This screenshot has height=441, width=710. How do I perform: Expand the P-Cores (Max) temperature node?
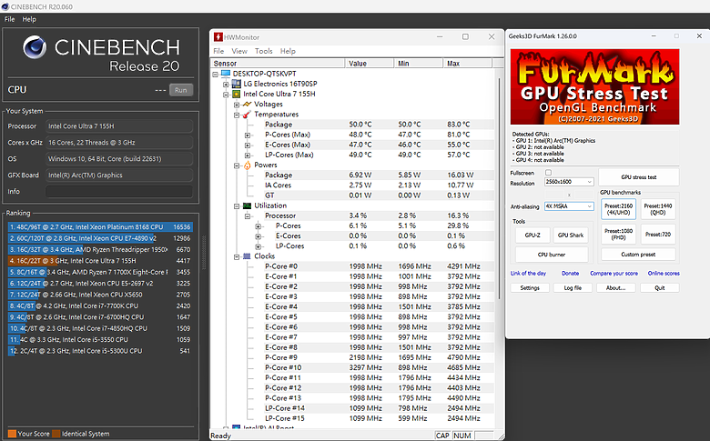pos(248,135)
